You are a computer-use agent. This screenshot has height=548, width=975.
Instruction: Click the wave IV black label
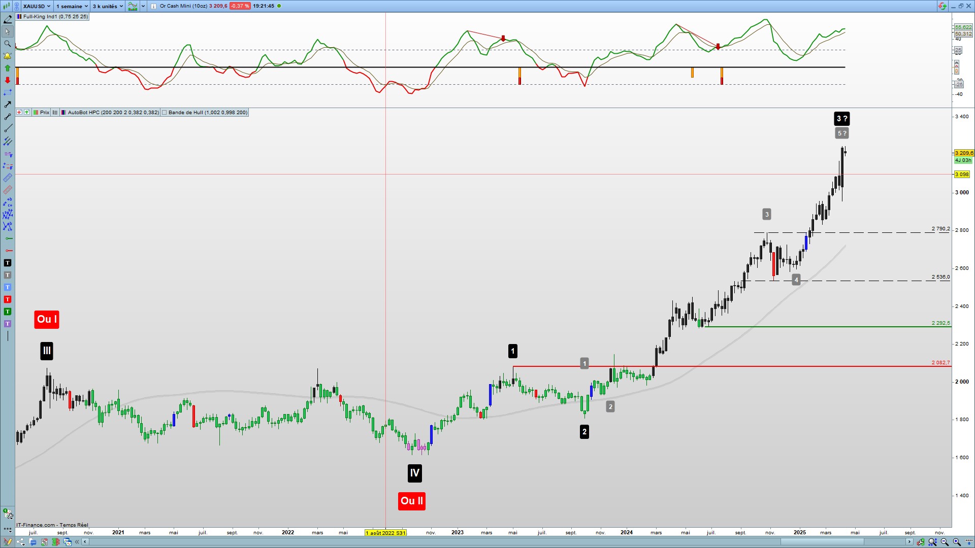coord(415,473)
